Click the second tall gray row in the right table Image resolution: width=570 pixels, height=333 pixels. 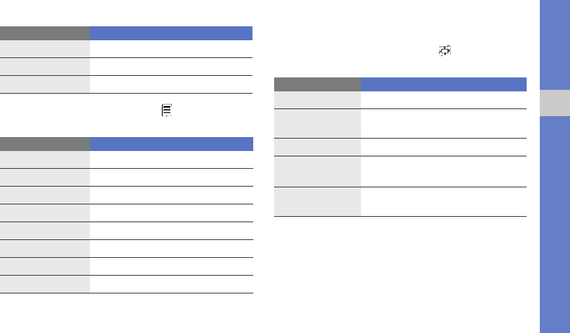pyautogui.click(x=317, y=171)
